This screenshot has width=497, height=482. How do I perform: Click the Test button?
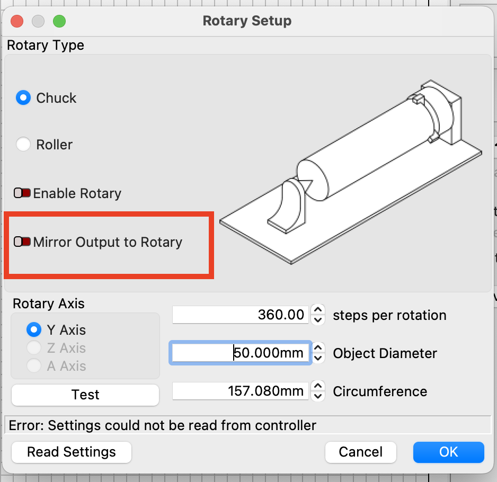(85, 395)
